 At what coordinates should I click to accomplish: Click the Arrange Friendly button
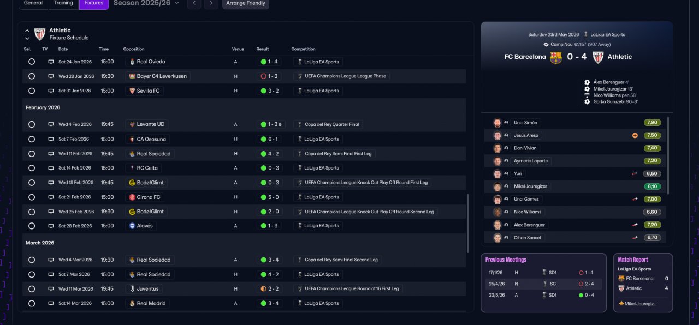click(x=246, y=3)
